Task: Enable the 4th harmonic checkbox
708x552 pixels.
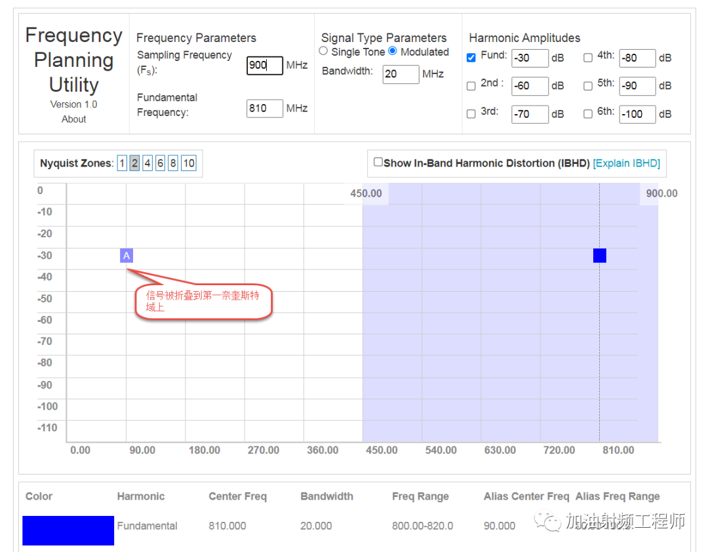Action: pyautogui.click(x=588, y=58)
